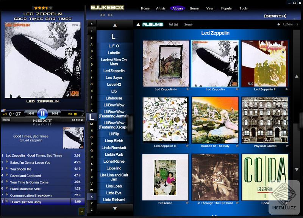
Task: Click the large Led Zeppelin cover in player
Action: 43,60
